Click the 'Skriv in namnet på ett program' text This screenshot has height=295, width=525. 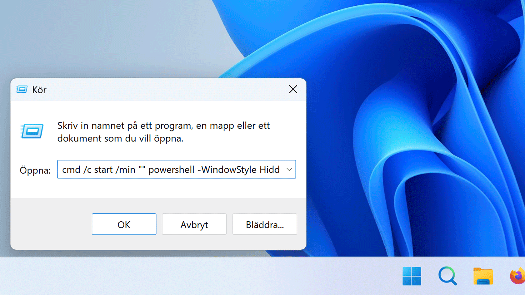click(x=125, y=126)
